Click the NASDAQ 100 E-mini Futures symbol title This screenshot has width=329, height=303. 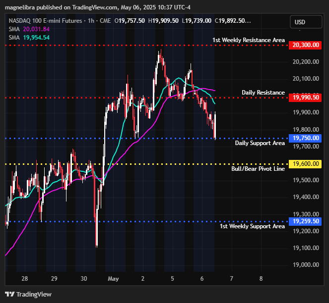tap(45, 21)
